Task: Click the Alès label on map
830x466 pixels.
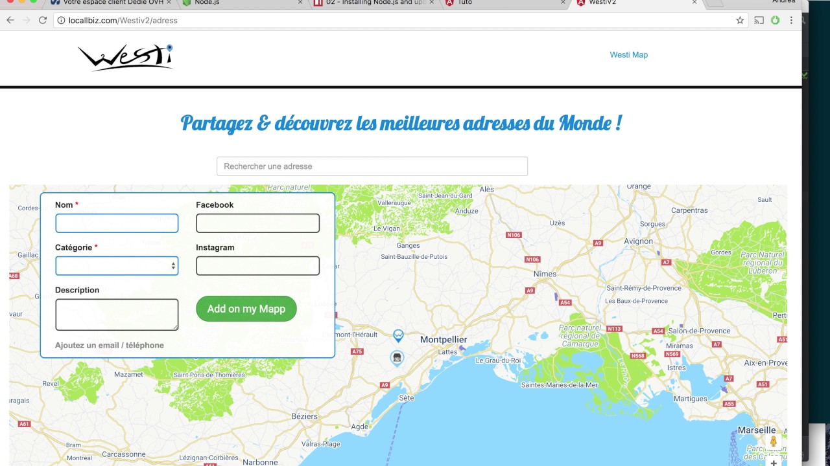Action: tap(486, 190)
